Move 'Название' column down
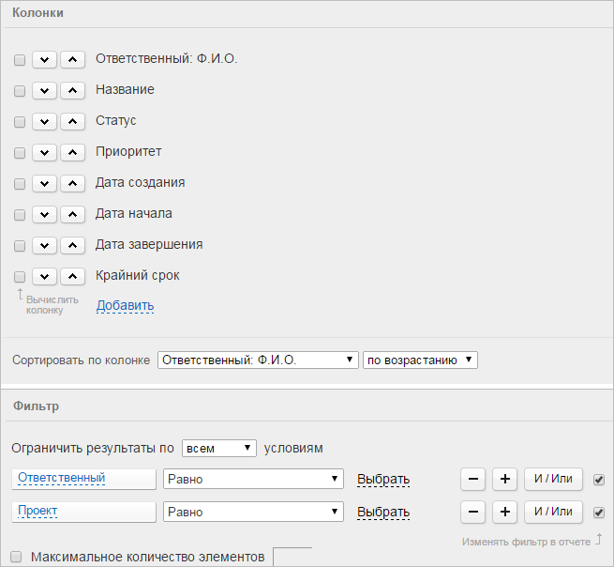 [x=45, y=90]
